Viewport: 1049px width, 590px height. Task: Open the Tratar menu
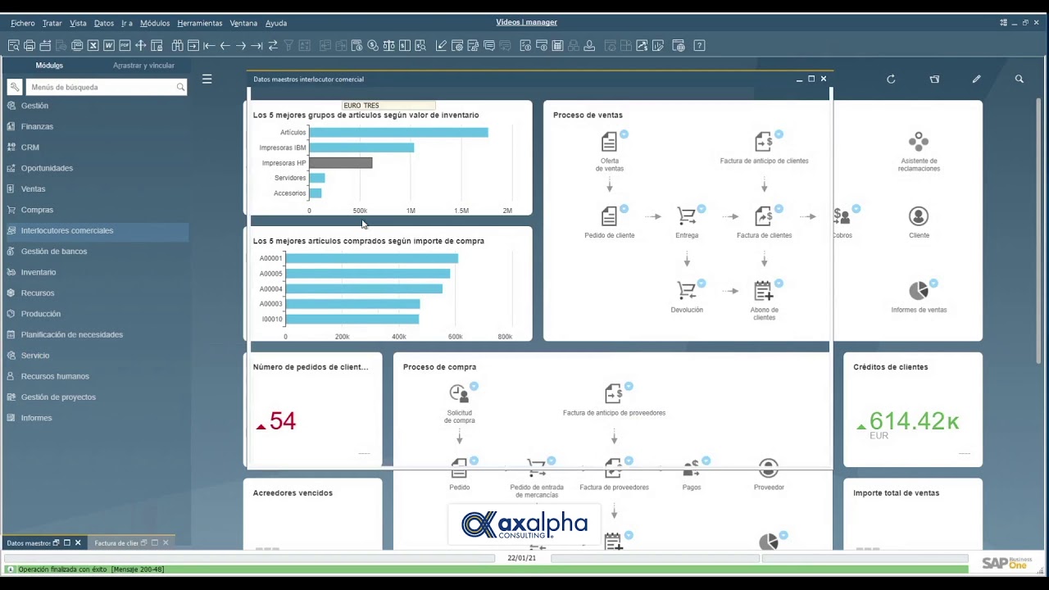(x=52, y=23)
